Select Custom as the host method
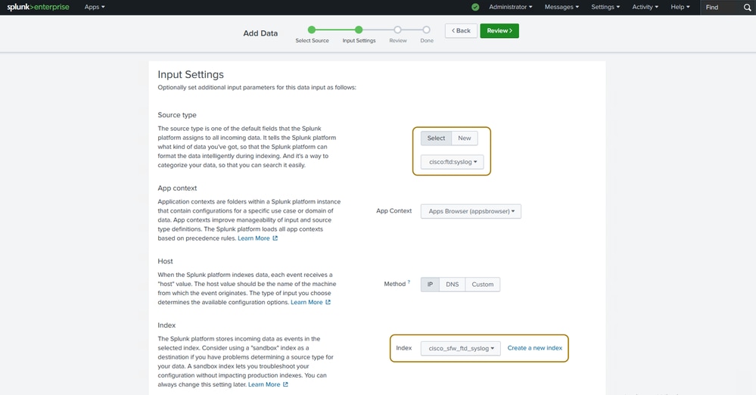756x395 pixels. 483,285
